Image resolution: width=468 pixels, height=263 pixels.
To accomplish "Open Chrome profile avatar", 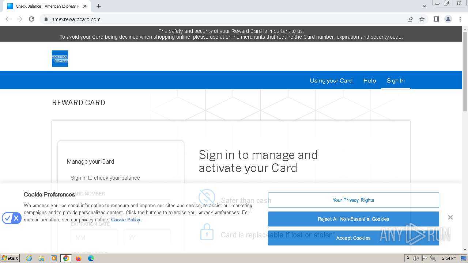I will coord(448,19).
